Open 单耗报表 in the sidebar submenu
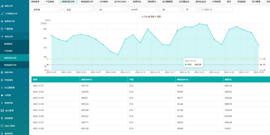270x135 pixels. 14,44
